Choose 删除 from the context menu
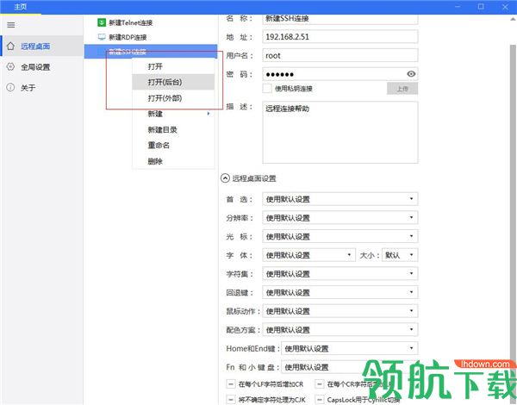The image size is (517, 405). pos(173,161)
